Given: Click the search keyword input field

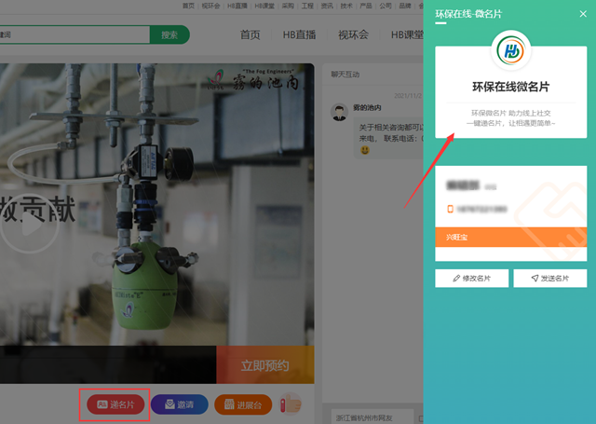Looking at the screenshot, I should click(74, 35).
